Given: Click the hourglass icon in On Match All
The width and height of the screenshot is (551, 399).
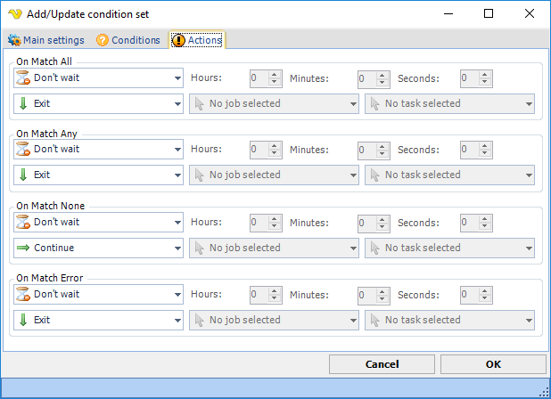Looking at the screenshot, I should tap(23, 77).
